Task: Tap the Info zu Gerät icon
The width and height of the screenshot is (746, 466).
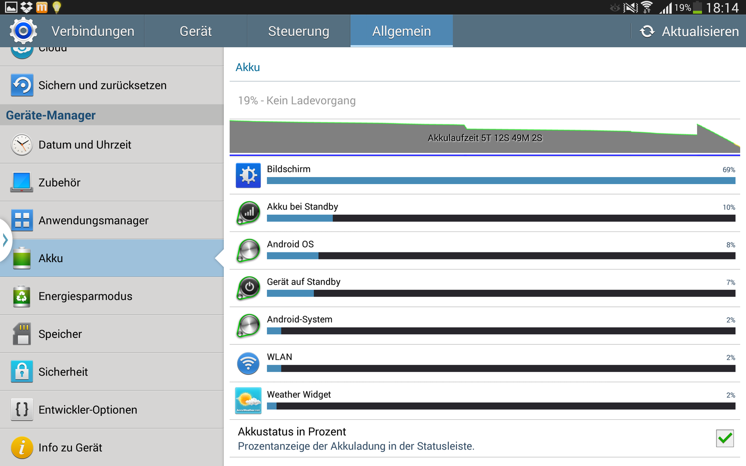Action: (22, 447)
